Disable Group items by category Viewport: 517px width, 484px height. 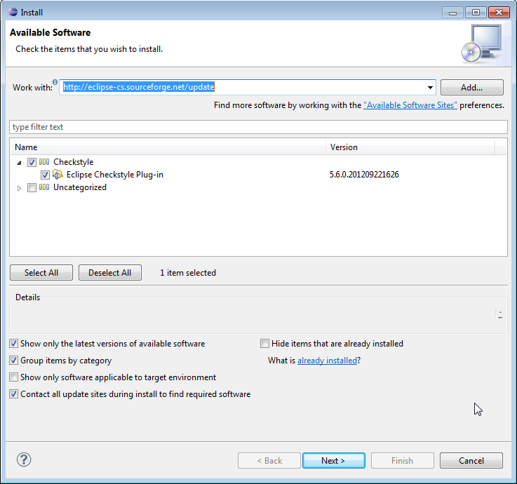[x=15, y=361]
